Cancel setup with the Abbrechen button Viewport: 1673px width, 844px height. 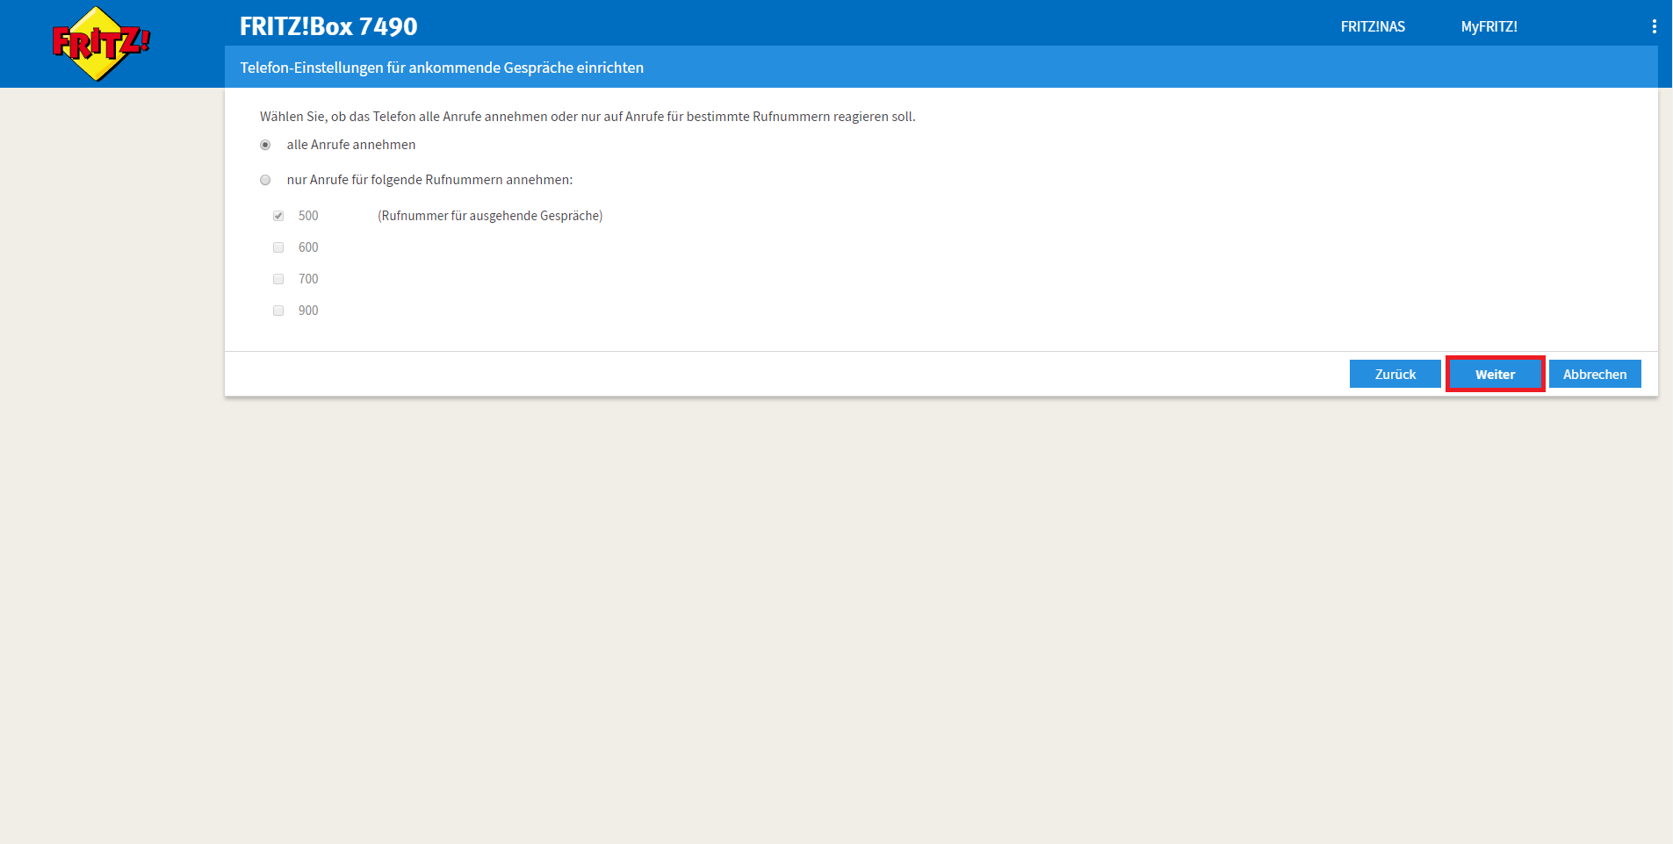pyautogui.click(x=1594, y=374)
